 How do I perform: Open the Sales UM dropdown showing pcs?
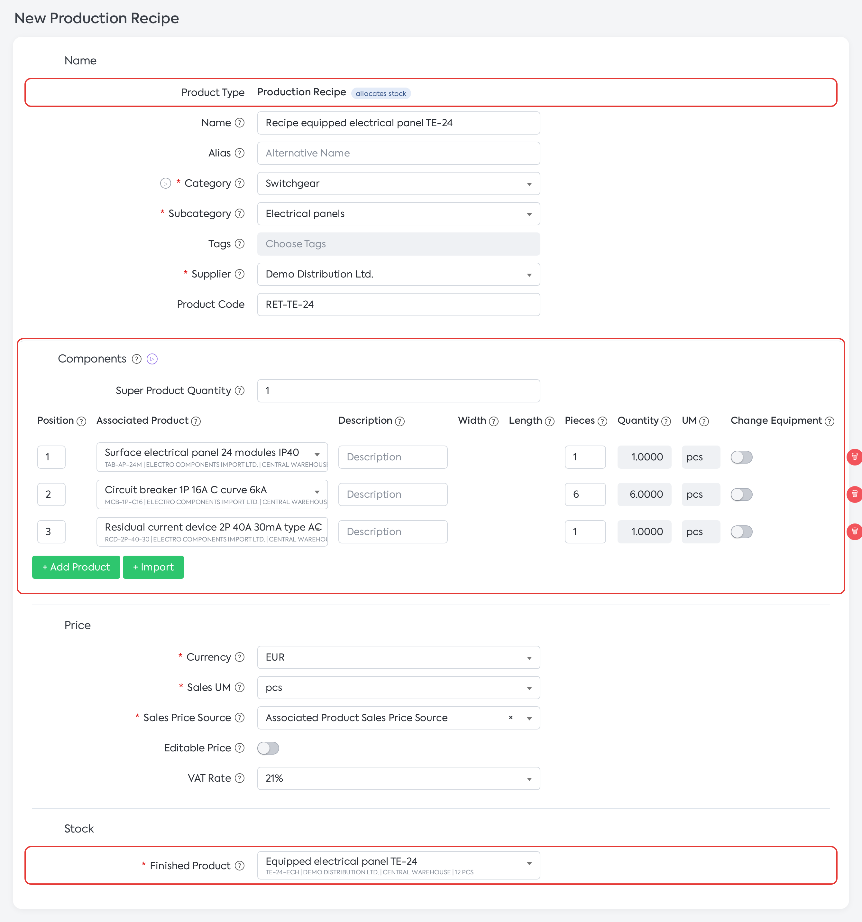coord(399,688)
